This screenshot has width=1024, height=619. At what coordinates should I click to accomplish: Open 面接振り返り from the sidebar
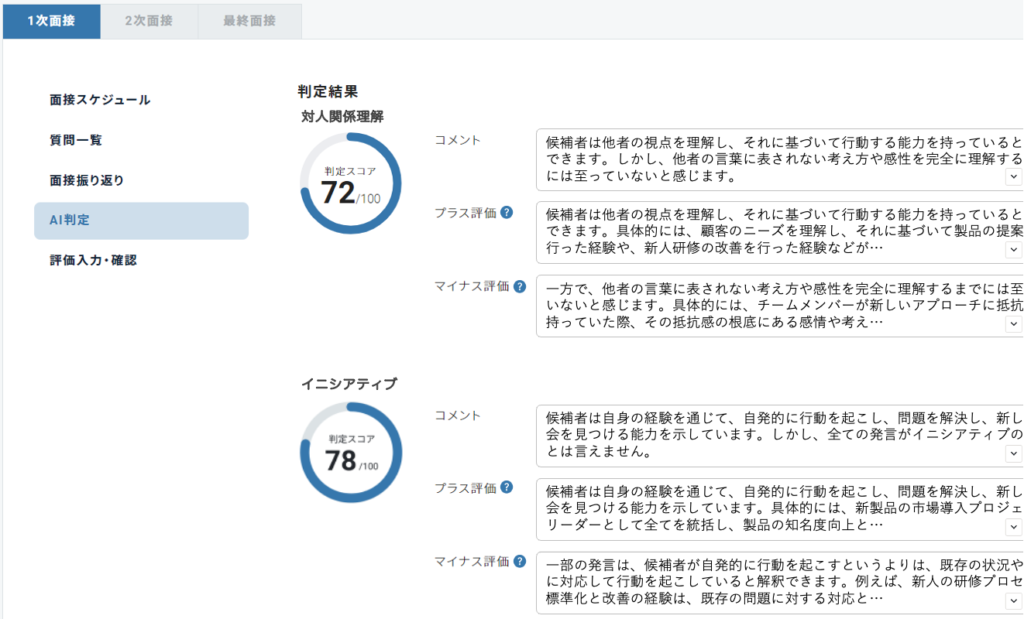click(x=87, y=180)
